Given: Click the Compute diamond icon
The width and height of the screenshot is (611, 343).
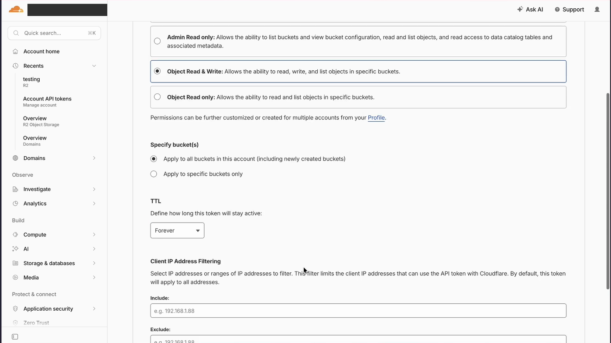Looking at the screenshot, I should pyautogui.click(x=15, y=235).
